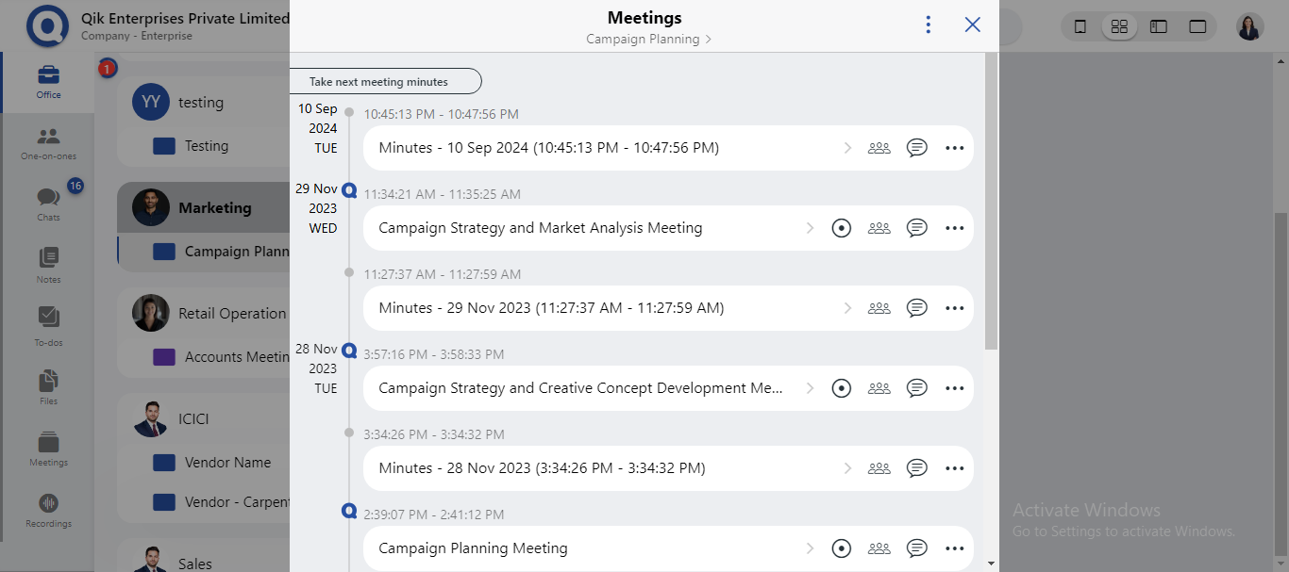Open Files in left sidebar

(48, 386)
